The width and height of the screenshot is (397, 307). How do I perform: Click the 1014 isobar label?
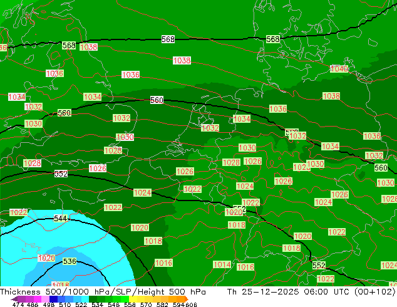(x=222, y=264)
